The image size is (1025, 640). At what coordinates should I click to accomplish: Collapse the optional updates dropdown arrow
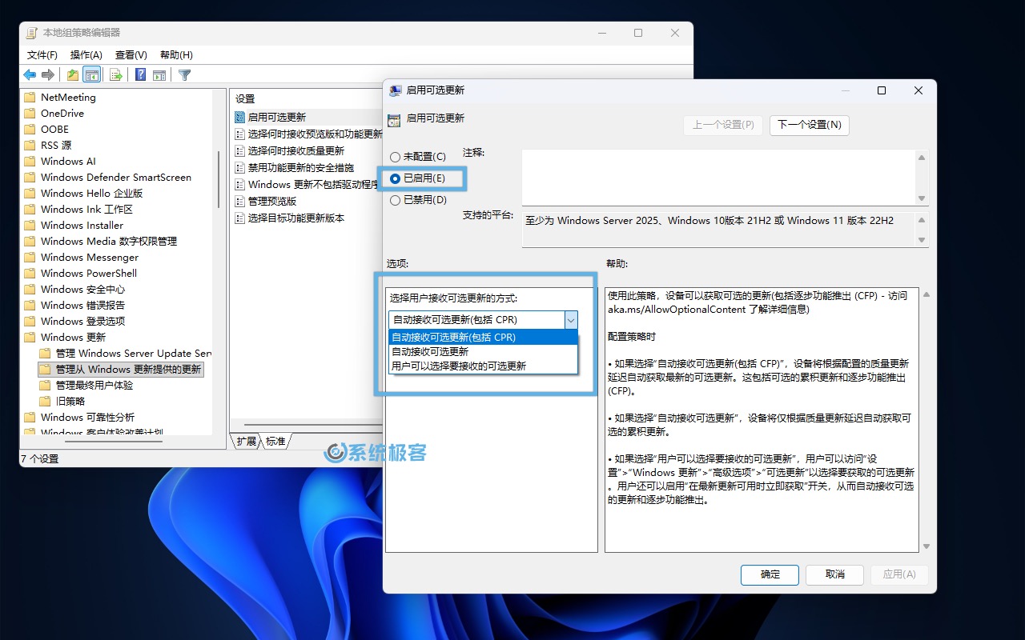click(x=570, y=320)
